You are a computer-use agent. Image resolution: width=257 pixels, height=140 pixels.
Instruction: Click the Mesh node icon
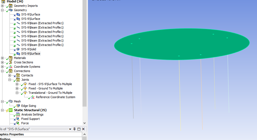(x=11, y=101)
